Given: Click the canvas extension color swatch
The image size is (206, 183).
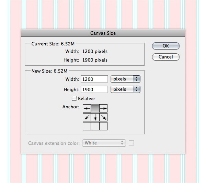Looking at the screenshot, I should click(x=131, y=143).
